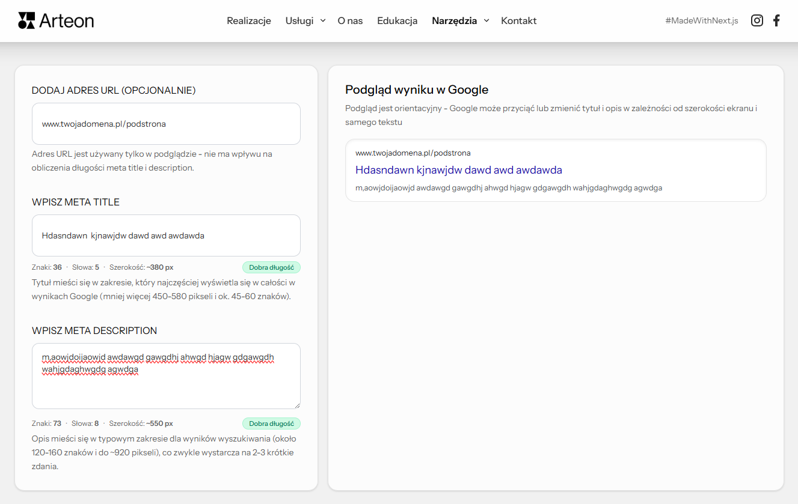The height and width of the screenshot is (504, 798).
Task: Click the Dobra długość badge under description
Action: pyautogui.click(x=271, y=423)
